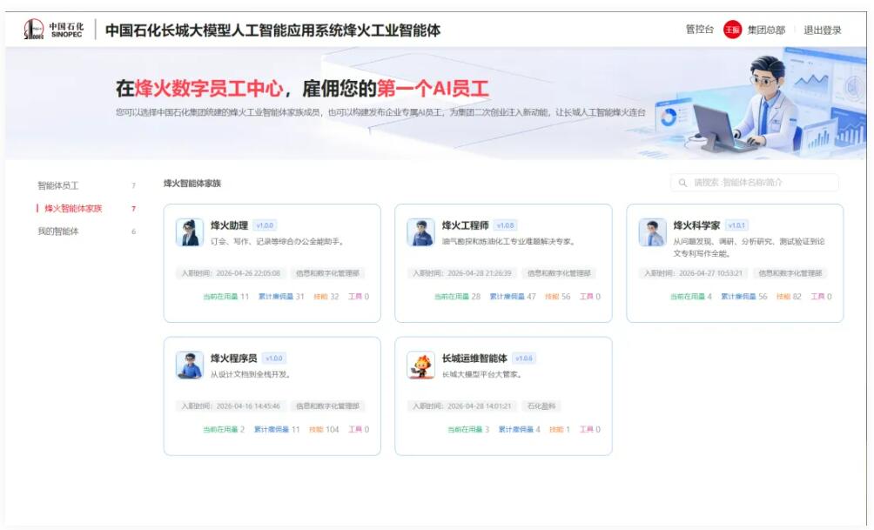Click the 入职时间 2026-04-26 22:05:08 timestamp
The image size is (874, 530).
[231, 273]
